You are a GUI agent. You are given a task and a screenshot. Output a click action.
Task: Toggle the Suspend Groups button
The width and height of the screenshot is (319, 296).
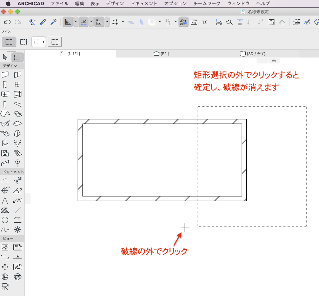coord(183,22)
